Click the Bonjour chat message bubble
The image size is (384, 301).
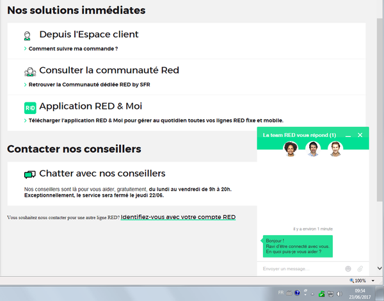298,247
